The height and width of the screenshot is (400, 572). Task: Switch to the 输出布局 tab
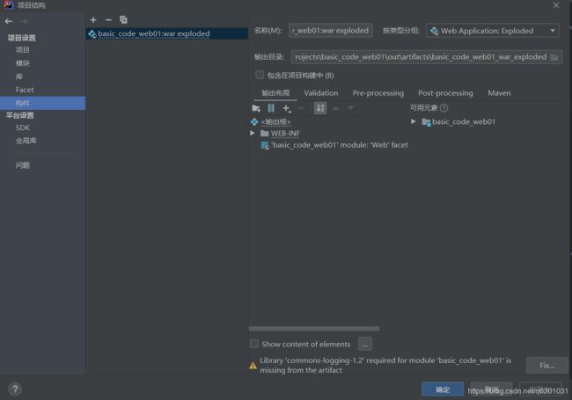275,93
